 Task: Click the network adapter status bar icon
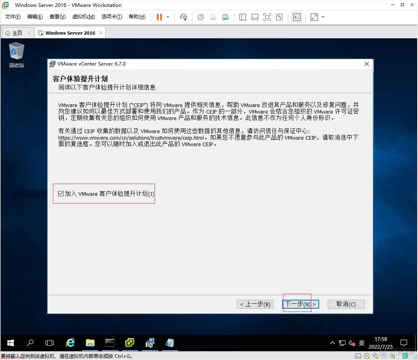pos(375,356)
